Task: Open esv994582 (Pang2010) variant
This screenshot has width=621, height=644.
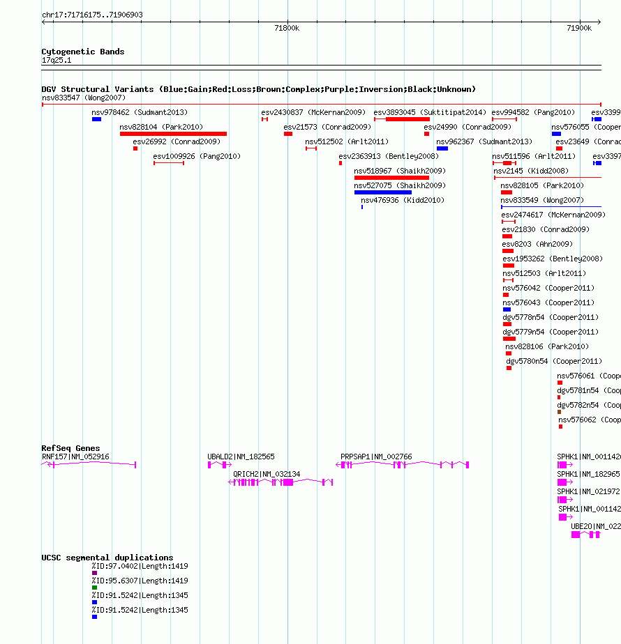Action: (x=533, y=112)
